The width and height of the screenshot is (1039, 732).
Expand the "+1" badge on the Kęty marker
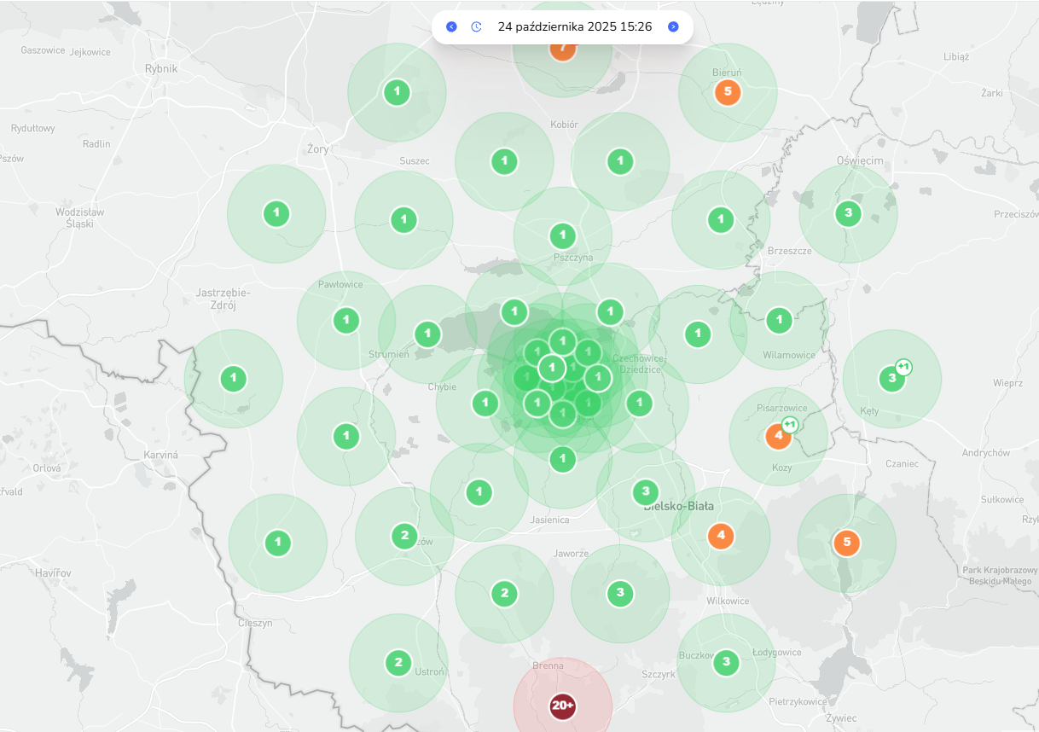(904, 366)
